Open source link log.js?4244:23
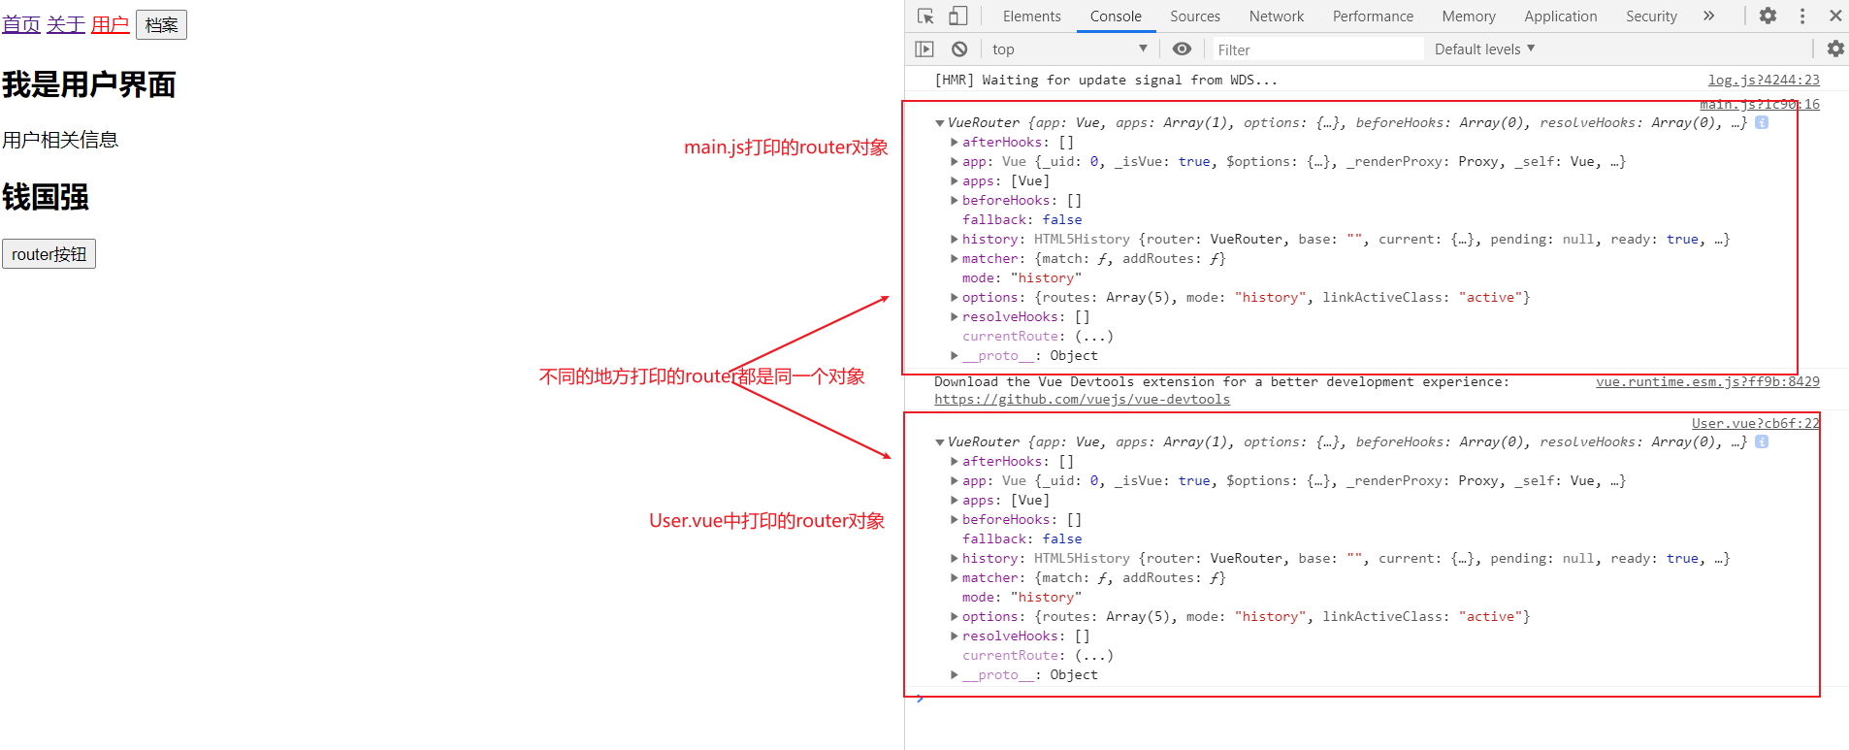Image resolution: width=1849 pixels, height=750 pixels. pos(1764,80)
